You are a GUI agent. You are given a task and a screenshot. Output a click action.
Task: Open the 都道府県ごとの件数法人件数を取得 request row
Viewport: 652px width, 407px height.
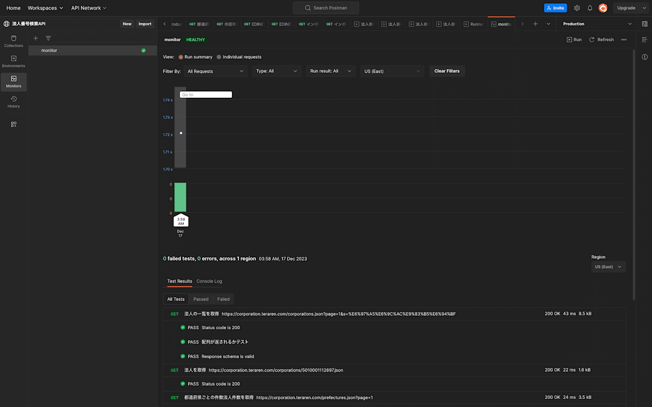tap(394, 398)
